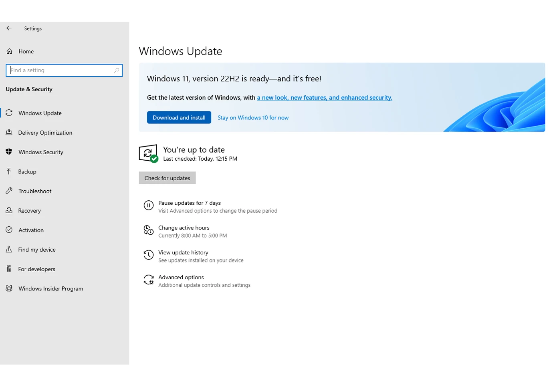Click the Download and install button

point(179,117)
